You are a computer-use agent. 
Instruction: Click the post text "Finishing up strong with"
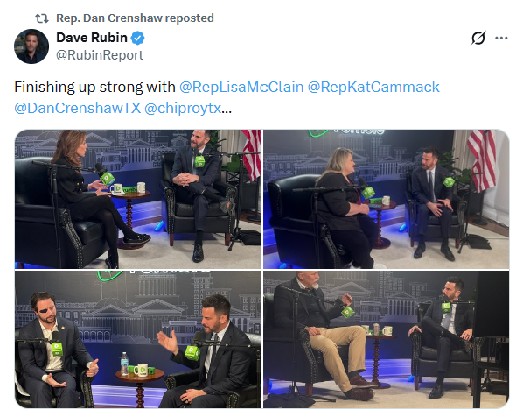94,88
